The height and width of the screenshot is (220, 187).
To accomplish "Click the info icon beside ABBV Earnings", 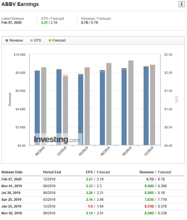I will 182,4.
